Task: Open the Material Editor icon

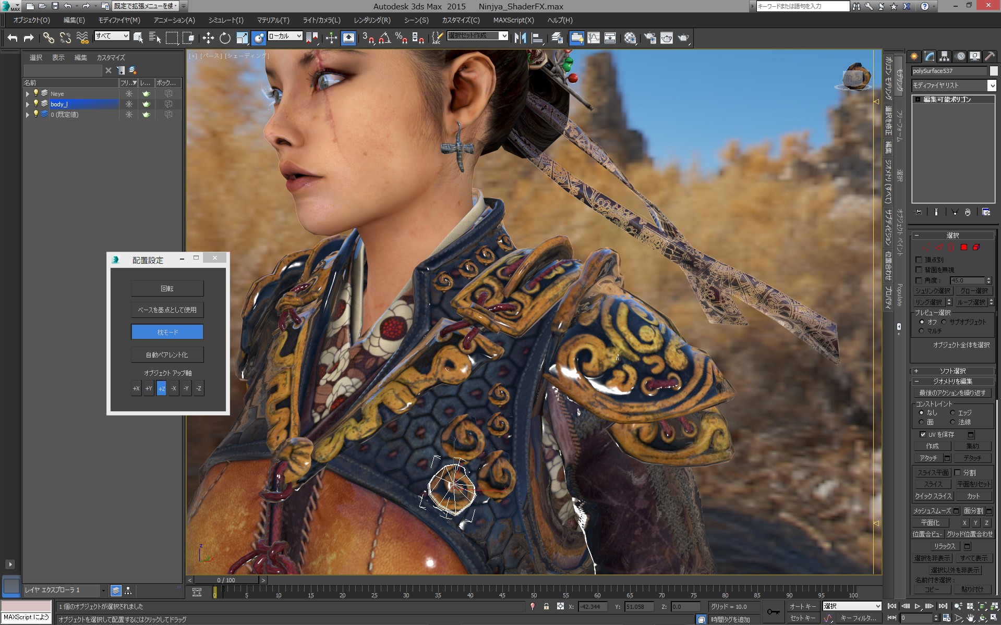Action: pos(630,38)
